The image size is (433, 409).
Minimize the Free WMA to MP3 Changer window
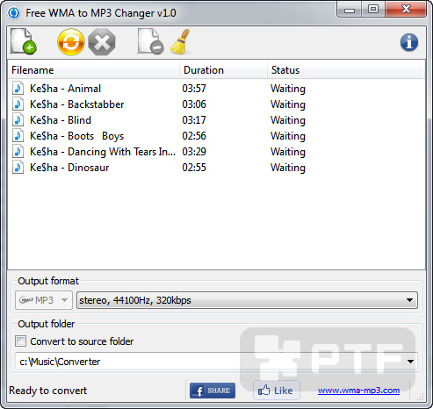click(x=350, y=10)
